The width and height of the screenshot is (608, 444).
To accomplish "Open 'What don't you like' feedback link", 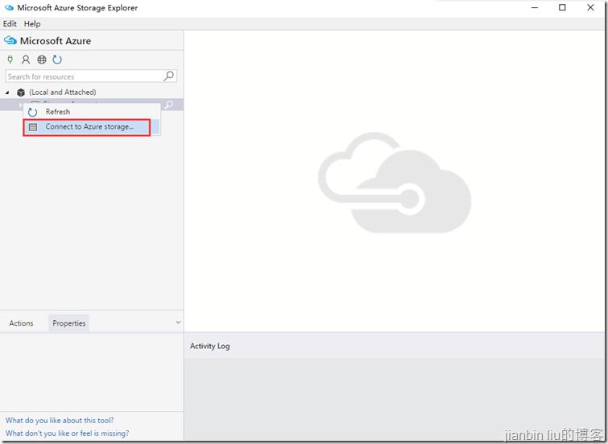I will pos(67,434).
